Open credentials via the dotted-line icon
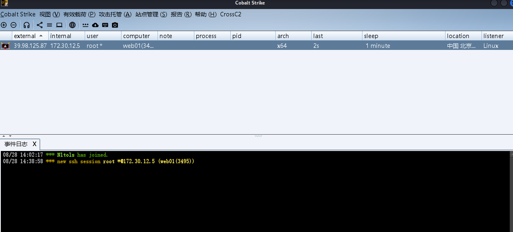Image resolution: width=513 pixels, height=232 pixels. point(85,25)
